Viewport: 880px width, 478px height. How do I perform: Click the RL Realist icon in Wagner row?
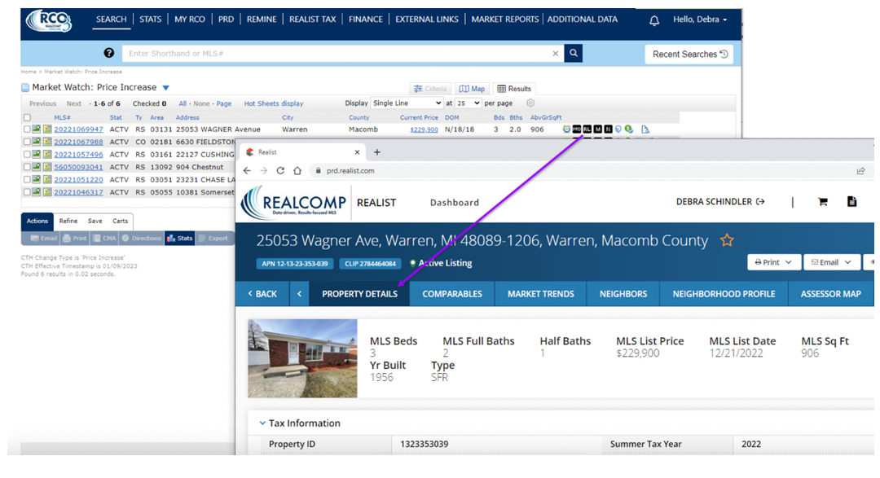[587, 129]
